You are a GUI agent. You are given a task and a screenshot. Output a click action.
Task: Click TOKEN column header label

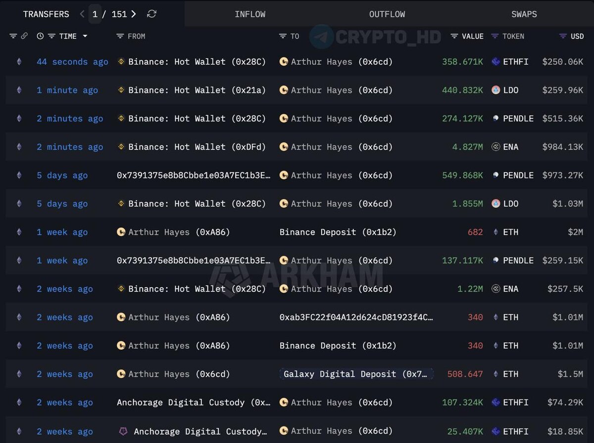[x=513, y=36]
